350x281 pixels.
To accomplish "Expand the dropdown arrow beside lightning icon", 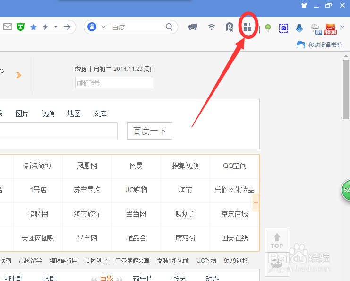I will (56, 27).
